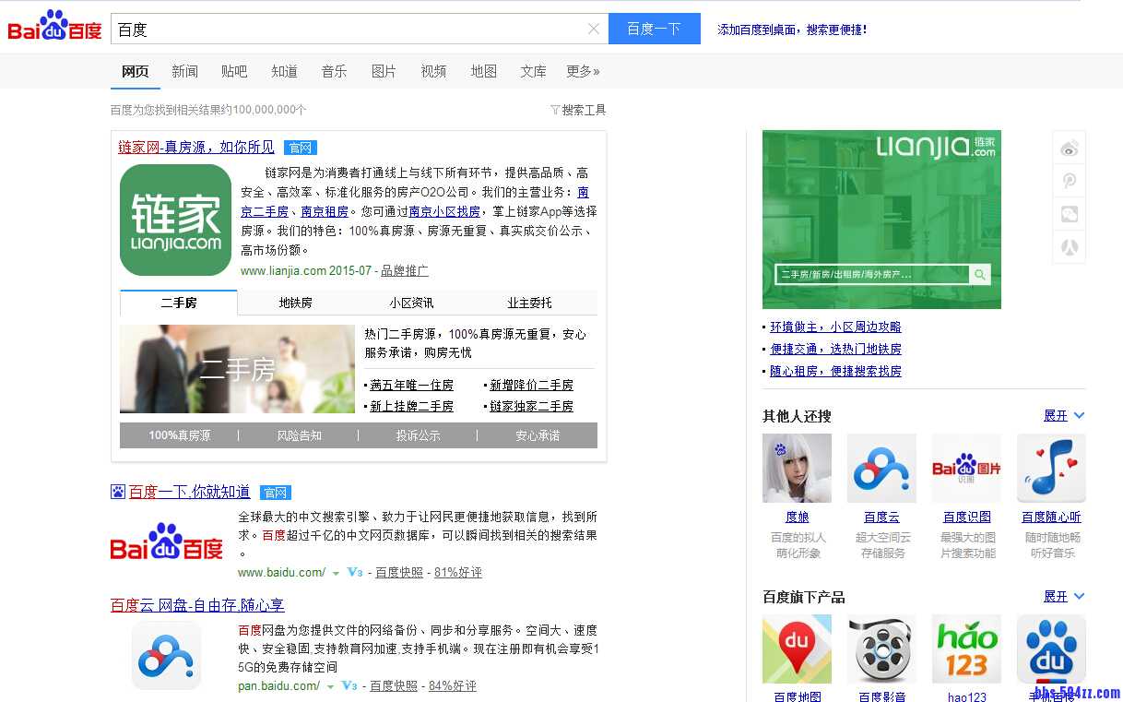Open the 更多 dropdown menu
1123x702 pixels.
(583, 71)
